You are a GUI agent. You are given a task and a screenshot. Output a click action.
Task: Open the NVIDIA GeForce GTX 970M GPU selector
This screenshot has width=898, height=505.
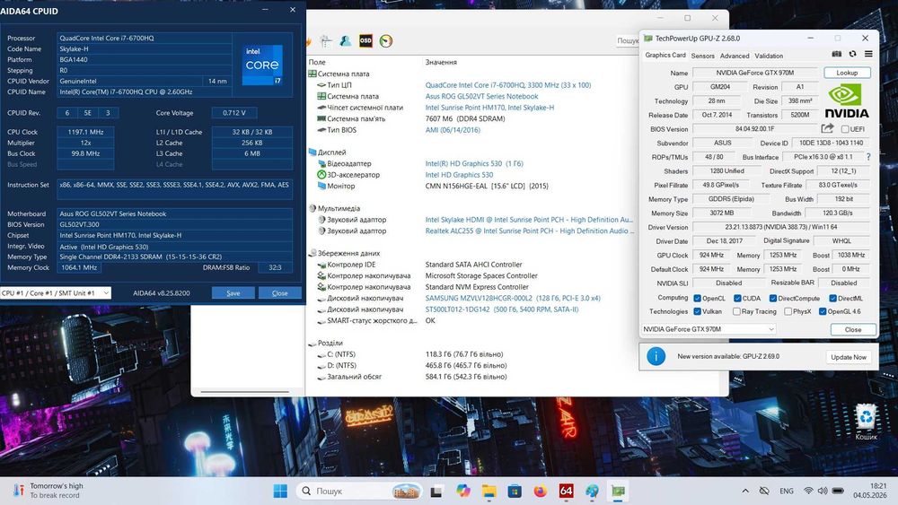tap(708, 329)
